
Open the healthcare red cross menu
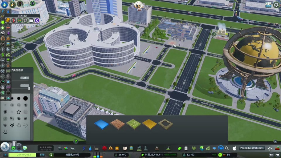[x=104, y=148]
